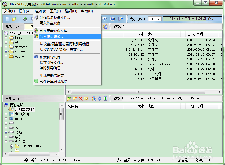Expand the 我的文档 node
This screenshot has height=165, width=225.
pyautogui.click(x=6, y=114)
